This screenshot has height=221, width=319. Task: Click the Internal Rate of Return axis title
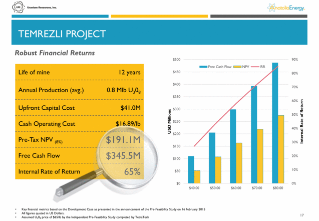click(x=301, y=121)
